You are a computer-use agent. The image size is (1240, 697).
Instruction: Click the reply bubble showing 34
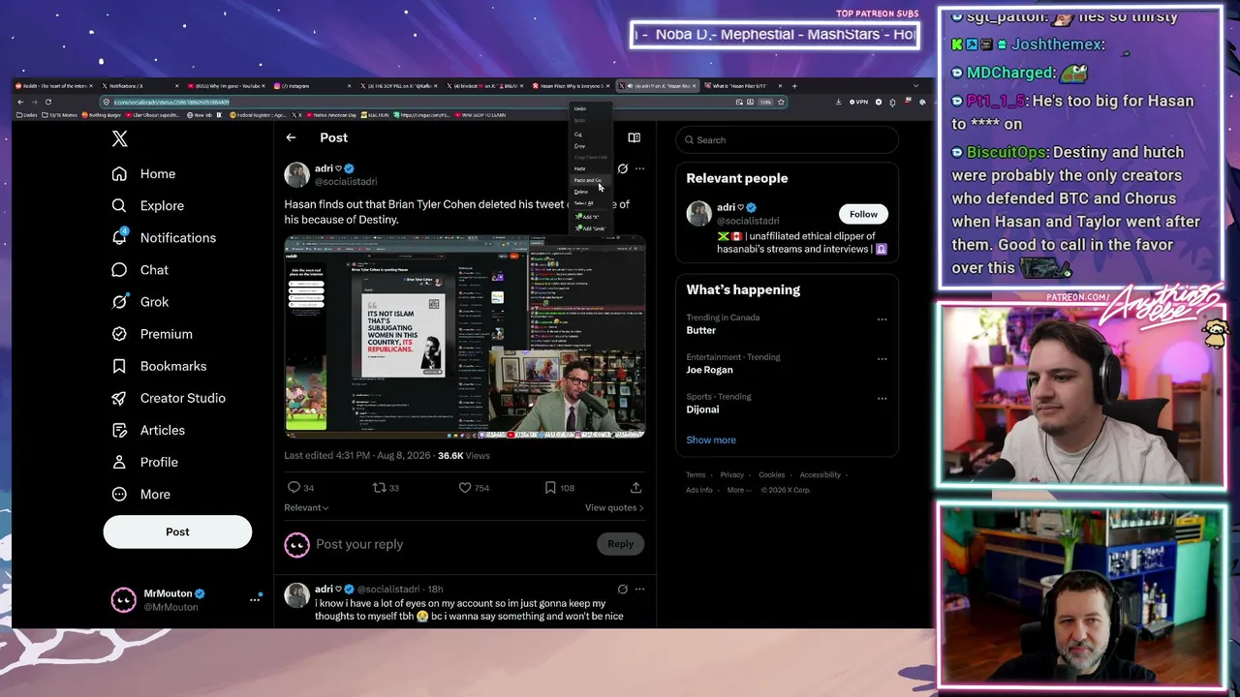coord(299,488)
